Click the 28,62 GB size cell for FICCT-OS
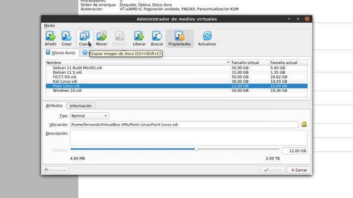Image resolution: width=353 pixels, height=198 pixels. point(279,77)
